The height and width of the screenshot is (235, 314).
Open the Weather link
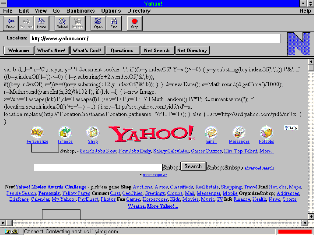click(137, 206)
